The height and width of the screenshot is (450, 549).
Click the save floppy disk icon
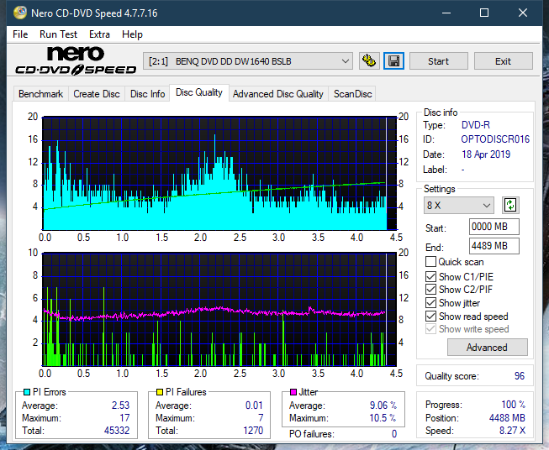393,61
